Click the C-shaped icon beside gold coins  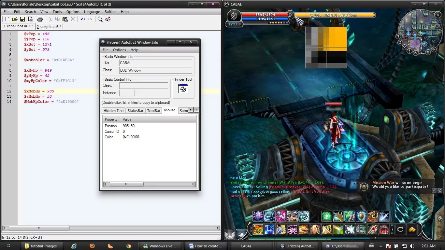[x=400, y=229]
